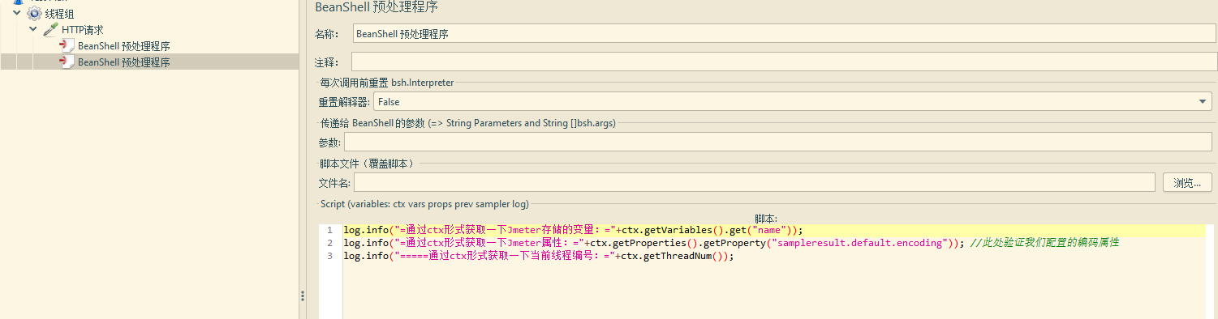This screenshot has width=1218, height=319.
Task: Collapse the 线程组 tree node
Action: click(x=17, y=13)
